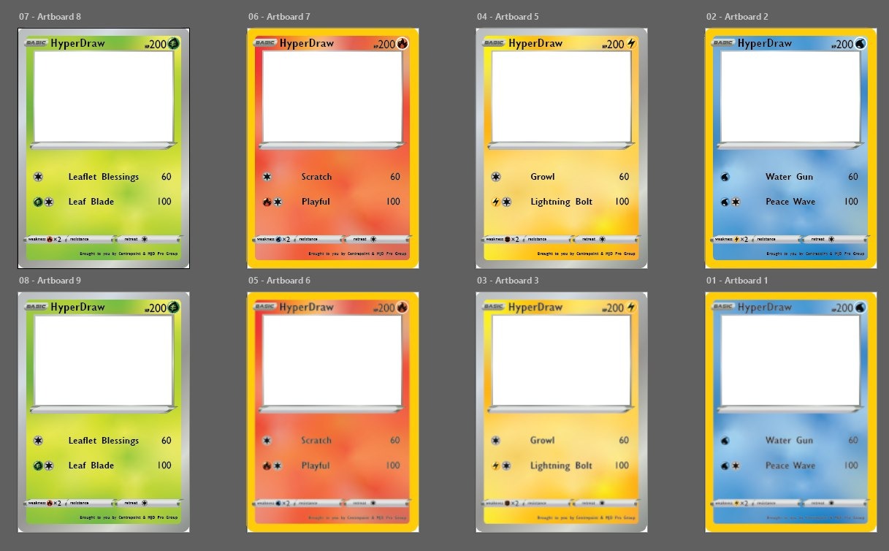The width and height of the screenshot is (889, 551).
Task: Click the 'Scratch' text on Artboard 7
Action: coord(316,177)
